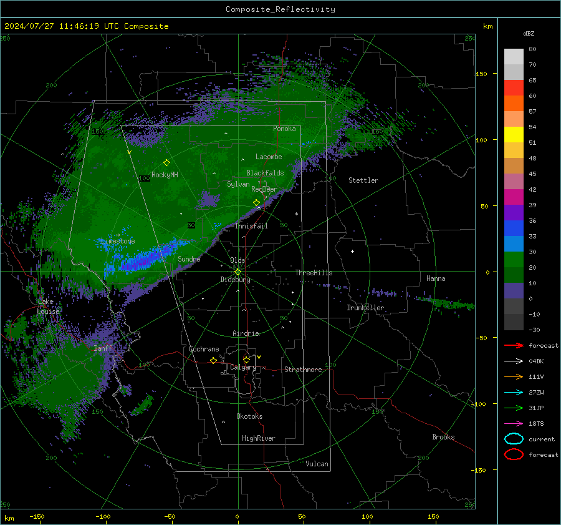Click the Composite_Reflectivity title text
This screenshot has width=561, height=525.
click(280, 9)
